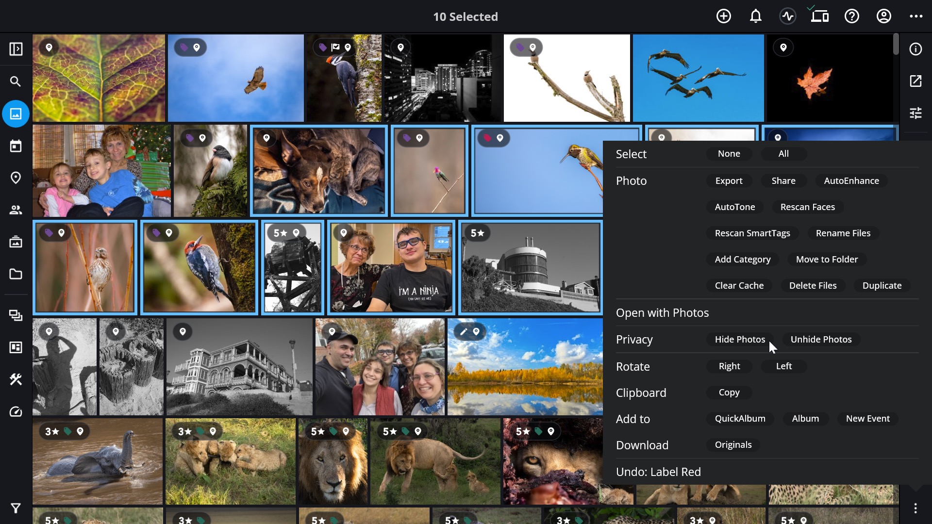Open the activity monitor icon
The image size is (932, 524).
click(788, 16)
